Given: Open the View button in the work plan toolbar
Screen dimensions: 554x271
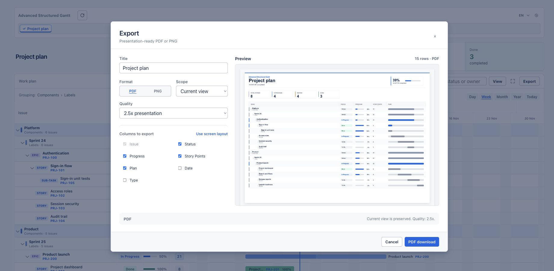Looking at the screenshot, I should tap(497, 81).
